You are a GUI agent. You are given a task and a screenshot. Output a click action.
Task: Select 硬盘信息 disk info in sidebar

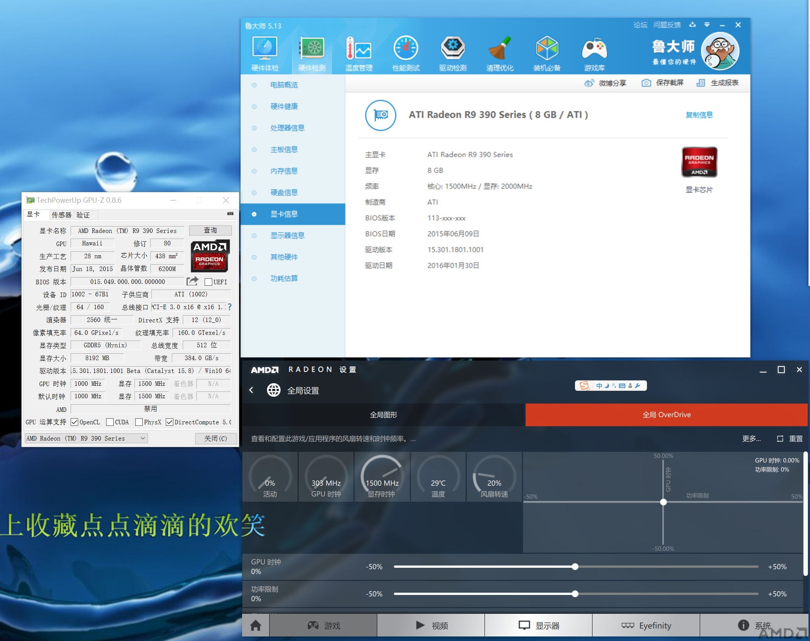(293, 193)
